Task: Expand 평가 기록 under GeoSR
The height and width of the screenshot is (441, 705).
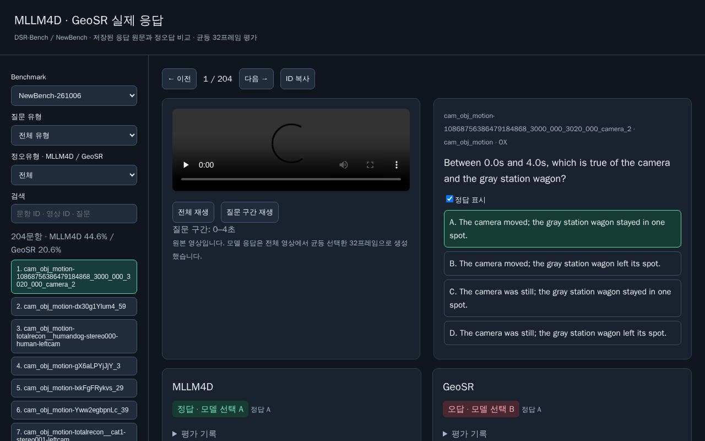Action: point(465,434)
